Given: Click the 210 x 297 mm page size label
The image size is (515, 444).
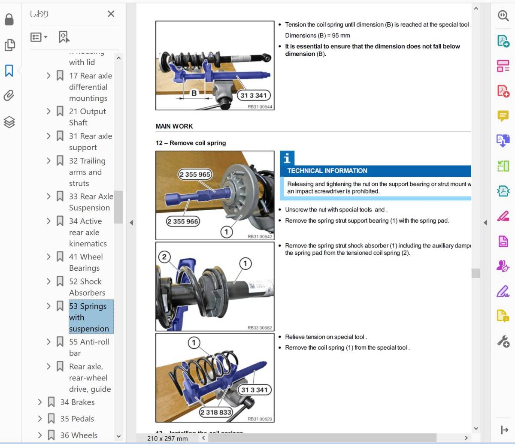Looking at the screenshot, I should click(167, 438).
